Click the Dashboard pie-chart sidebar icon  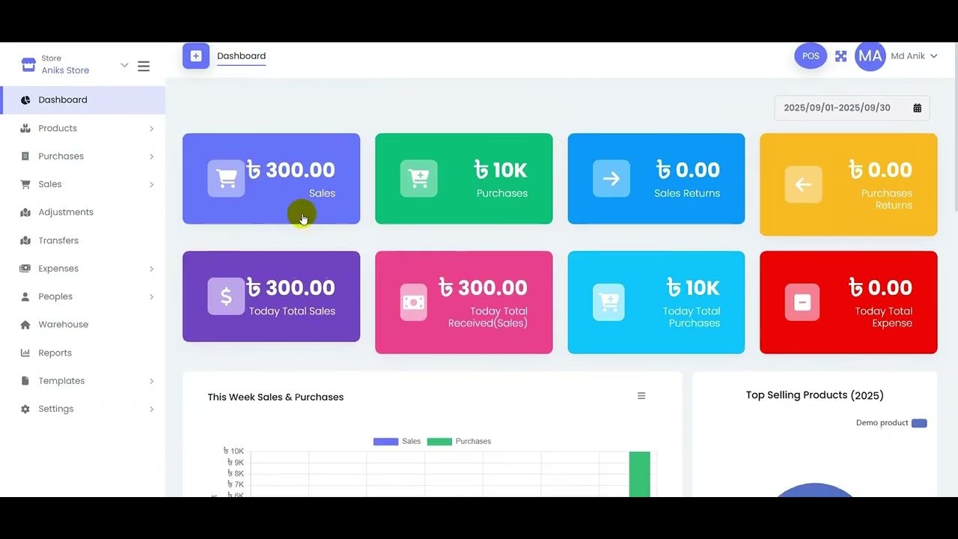(25, 100)
